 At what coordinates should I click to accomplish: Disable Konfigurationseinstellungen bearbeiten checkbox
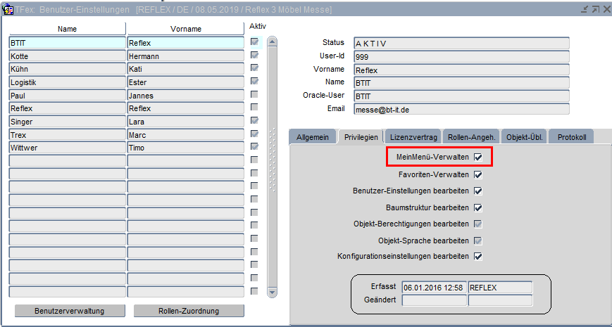(478, 256)
